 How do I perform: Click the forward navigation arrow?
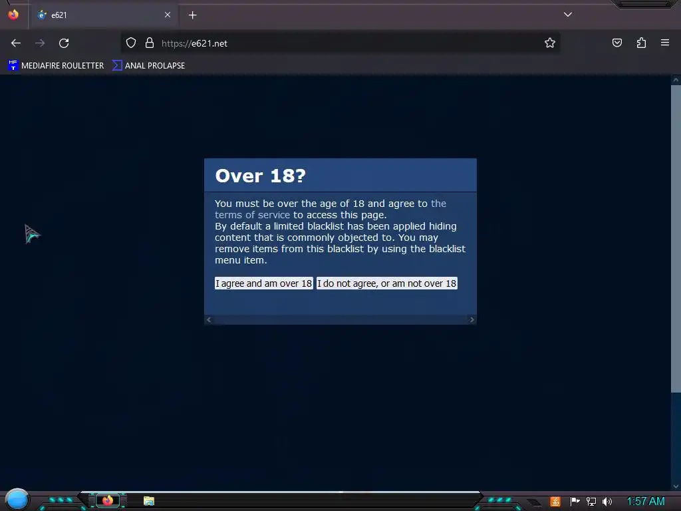40,43
